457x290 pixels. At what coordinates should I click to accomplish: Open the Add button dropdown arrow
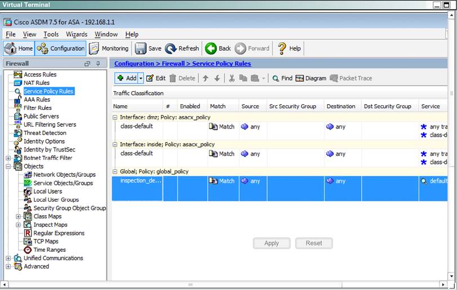tap(141, 78)
